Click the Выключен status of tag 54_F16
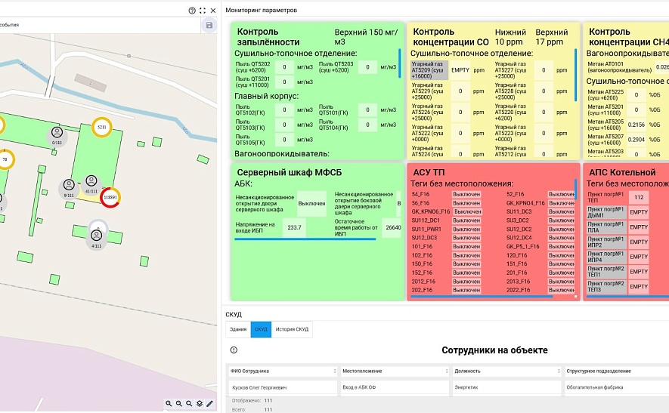This screenshot has height=413, width=669. pos(466,194)
